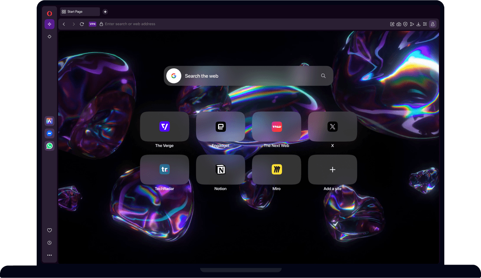Open WhatsApp in the sidebar
The width and height of the screenshot is (481, 278).
49,146
